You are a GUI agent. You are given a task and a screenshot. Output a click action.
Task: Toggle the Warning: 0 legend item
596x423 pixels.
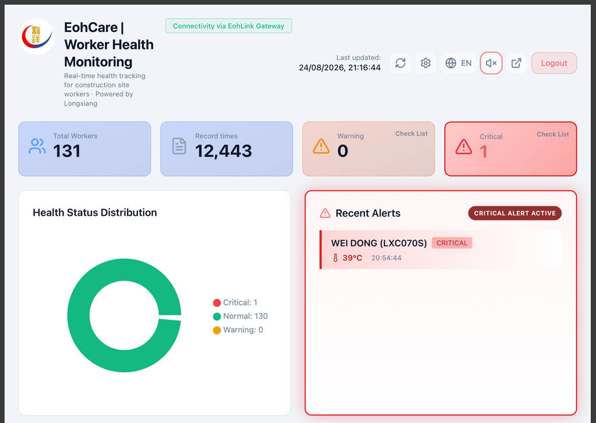pos(238,330)
